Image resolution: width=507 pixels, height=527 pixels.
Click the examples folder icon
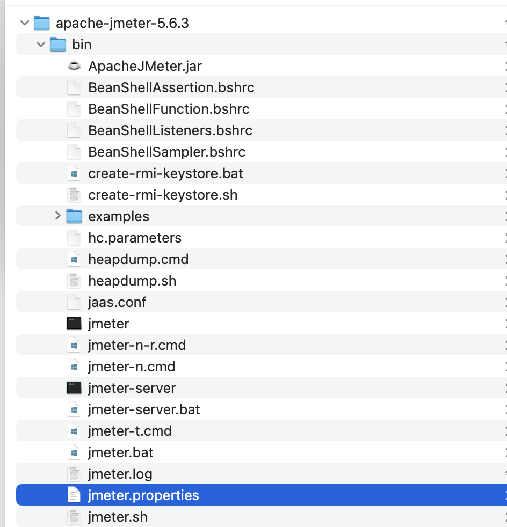click(x=74, y=216)
